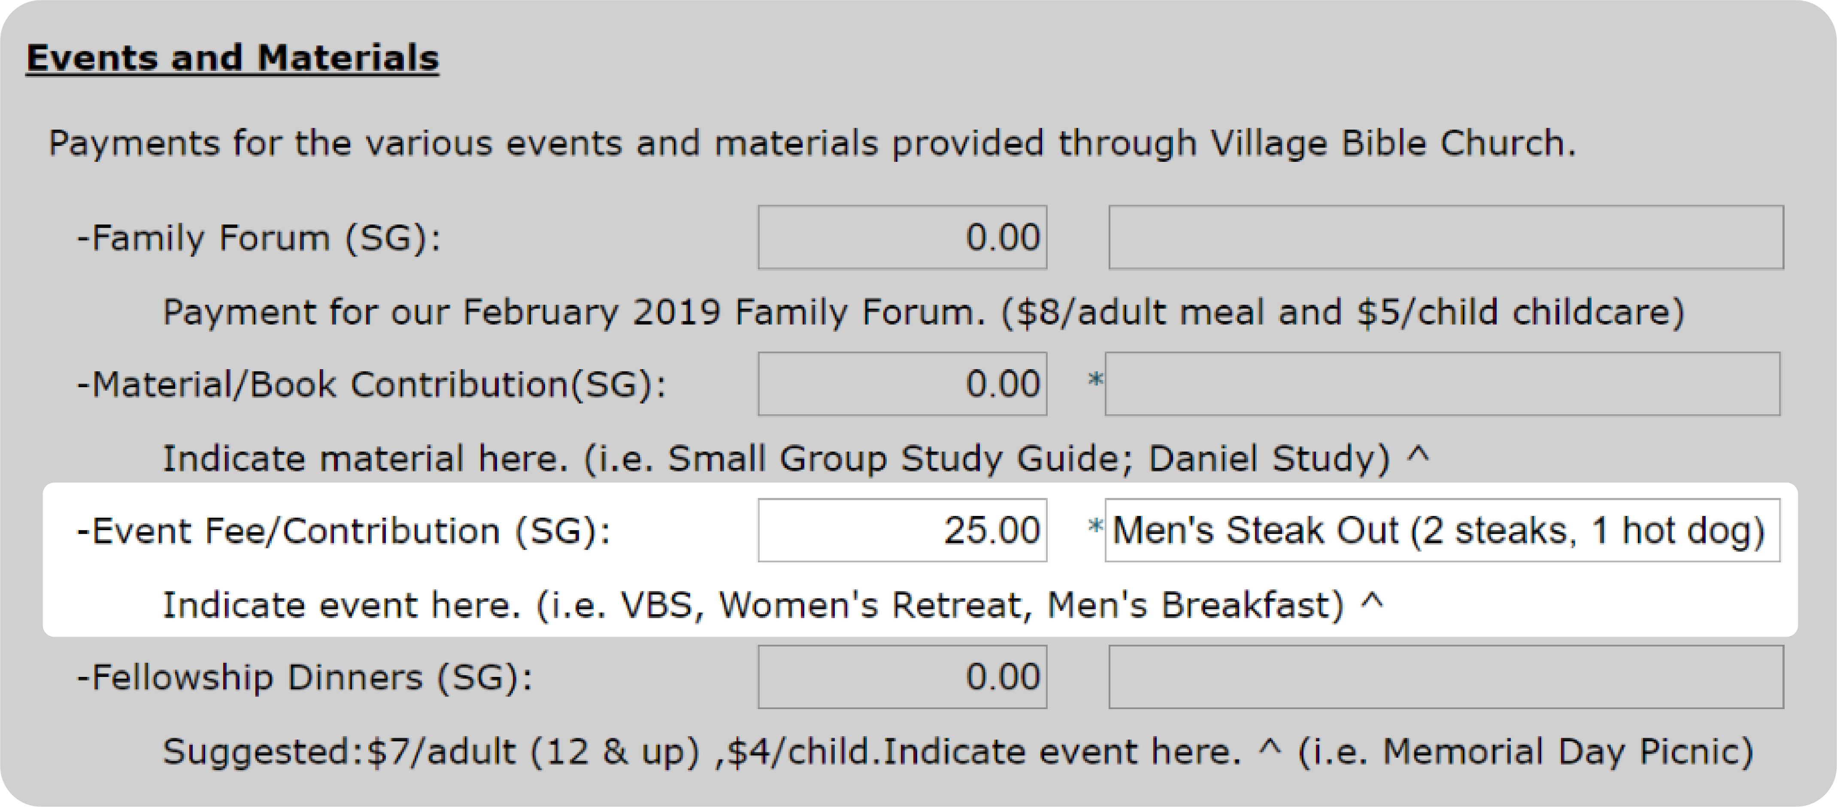The height and width of the screenshot is (807, 1837).
Task: Click the -Material/Book Contribution(SG) label
Action: [x=372, y=385]
